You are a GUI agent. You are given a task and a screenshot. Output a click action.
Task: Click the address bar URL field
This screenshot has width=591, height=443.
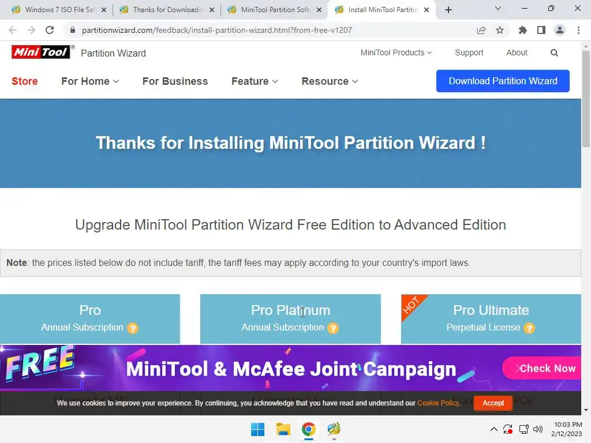[x=217, y=30]
